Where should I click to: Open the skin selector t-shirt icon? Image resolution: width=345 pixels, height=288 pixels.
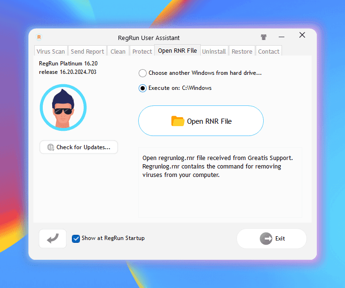(264, 37)
